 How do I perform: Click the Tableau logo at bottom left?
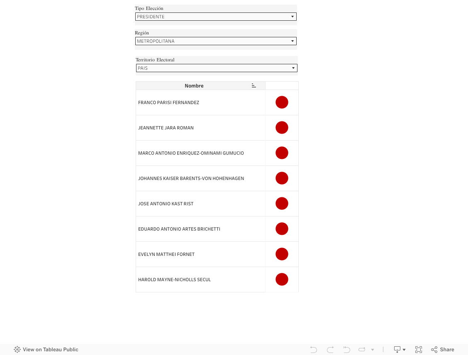point(17,350)
